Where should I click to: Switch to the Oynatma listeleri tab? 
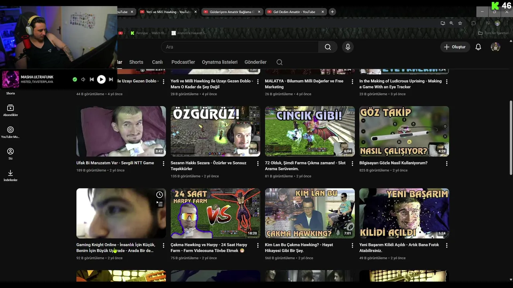(220, 62)
